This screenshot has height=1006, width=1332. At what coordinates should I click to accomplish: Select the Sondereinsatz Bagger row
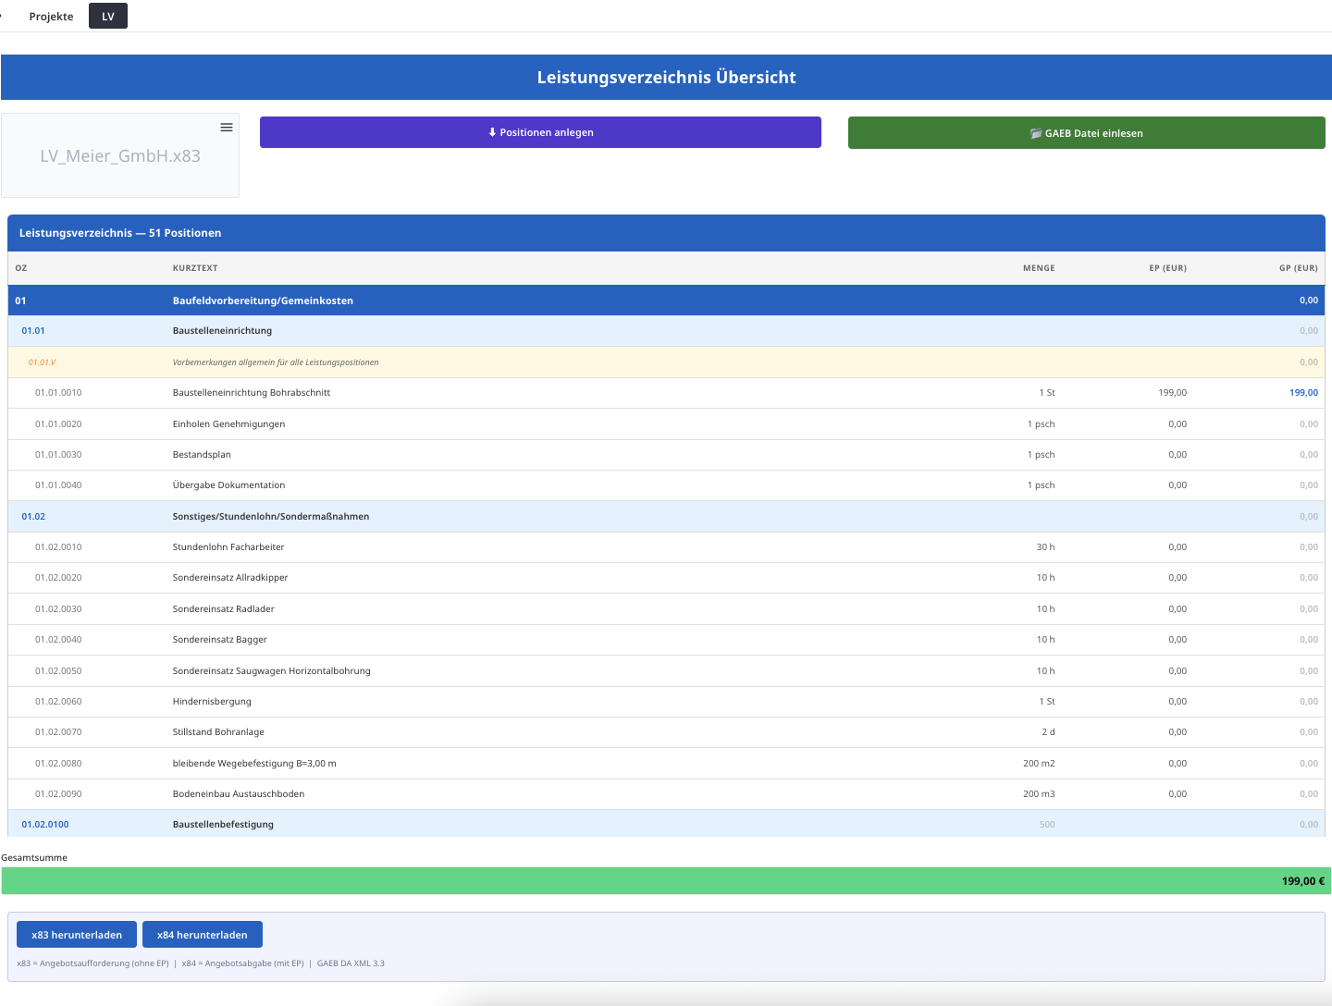coord(219,640)
